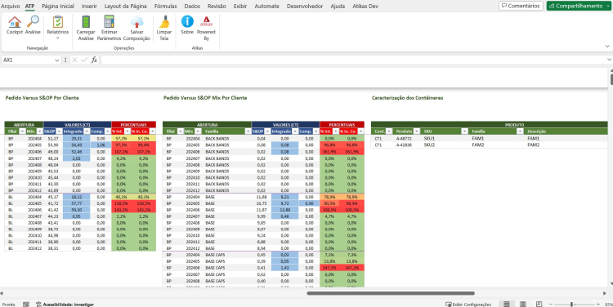Click Salvar Composição cloud icon
This screenshot has width=613, height=307.
136,22
